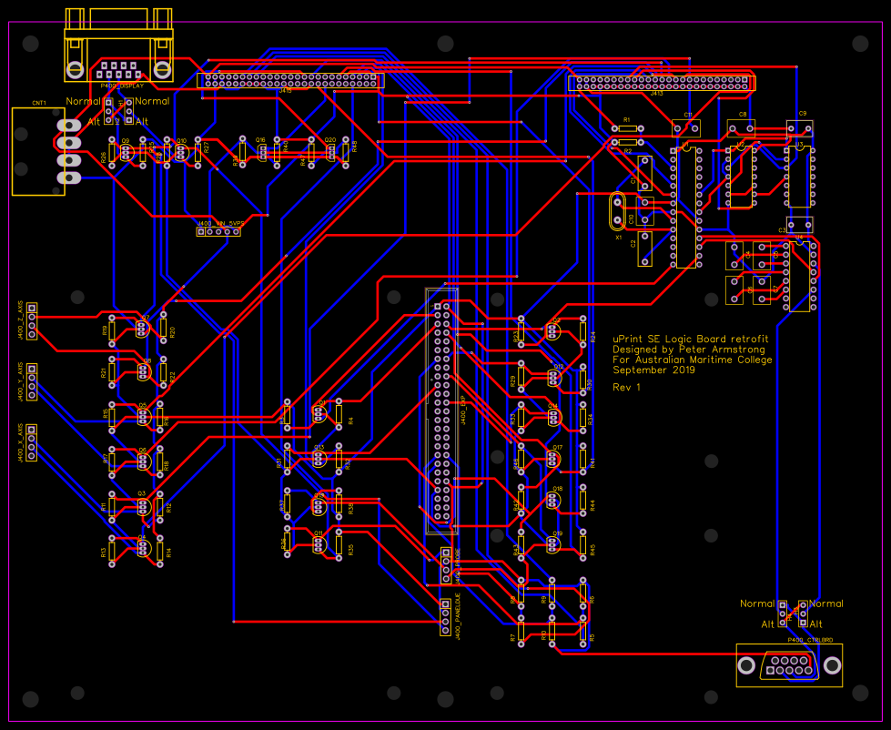Select the C1 capacitor footprint

coord(644,173)
